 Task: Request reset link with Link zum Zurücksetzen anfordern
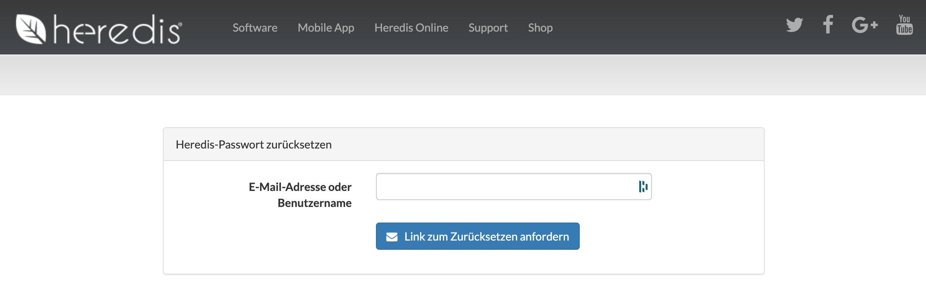477,236
